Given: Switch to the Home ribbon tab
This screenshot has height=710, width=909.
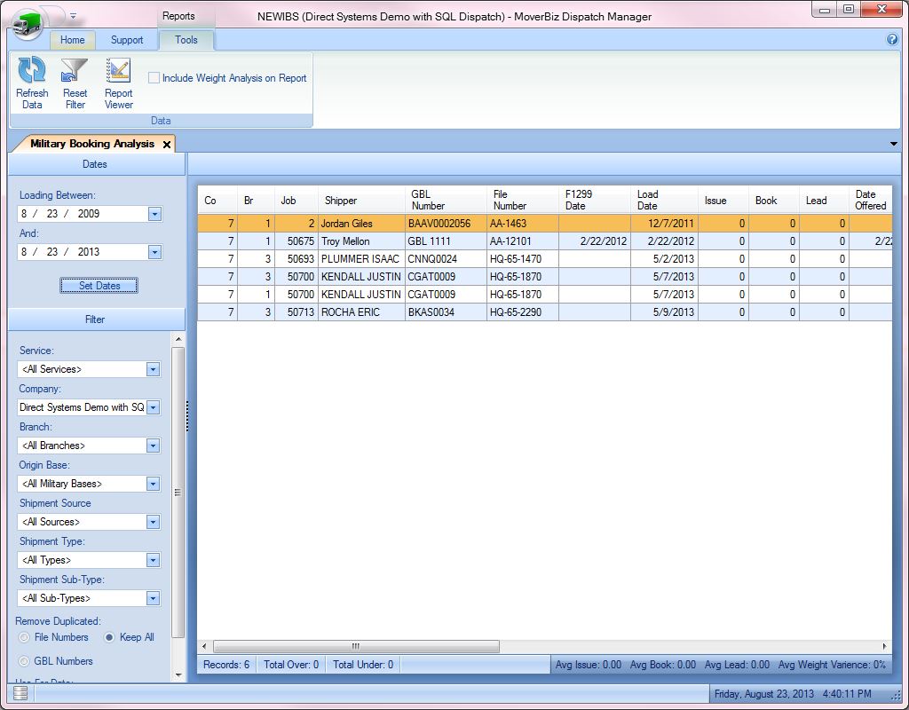Looking at the screenshot, I should pos(72,40).
